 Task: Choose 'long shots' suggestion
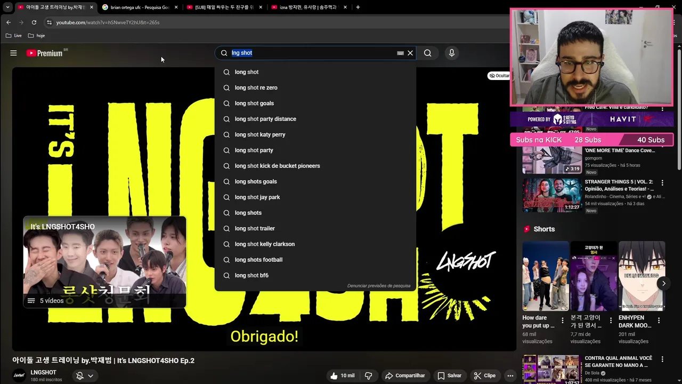(x=315, y=213)
